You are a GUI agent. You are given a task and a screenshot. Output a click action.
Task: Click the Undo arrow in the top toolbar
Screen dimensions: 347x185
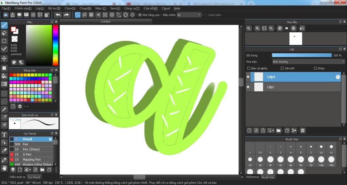pyautogui.click(x=58, y=15)
